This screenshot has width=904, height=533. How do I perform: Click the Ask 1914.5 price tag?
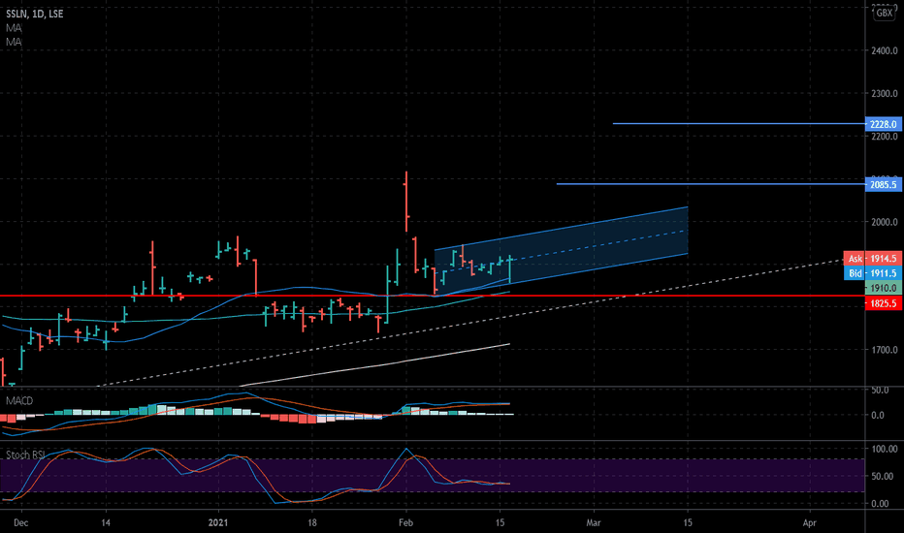(872, 259)
